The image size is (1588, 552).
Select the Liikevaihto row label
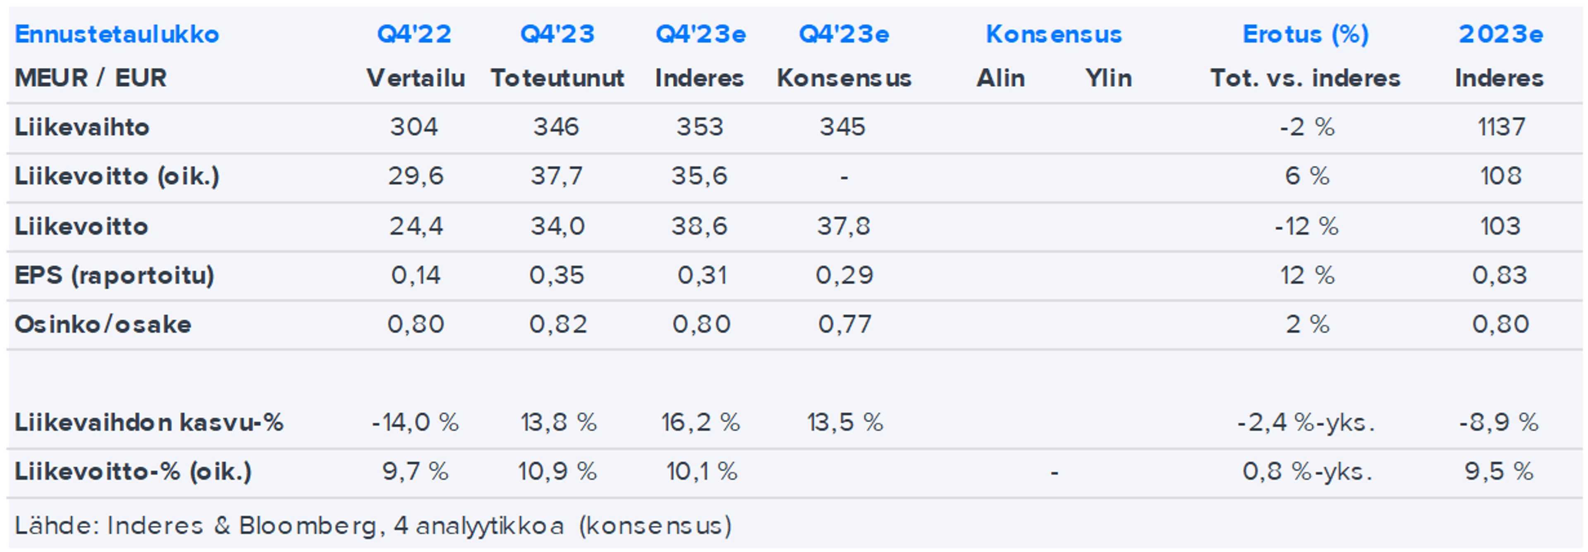click(82, 127)
